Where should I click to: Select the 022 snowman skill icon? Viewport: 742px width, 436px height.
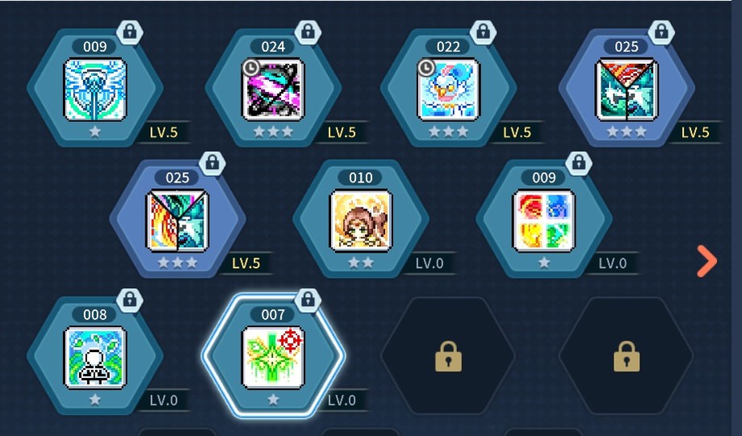pos(448,90)
